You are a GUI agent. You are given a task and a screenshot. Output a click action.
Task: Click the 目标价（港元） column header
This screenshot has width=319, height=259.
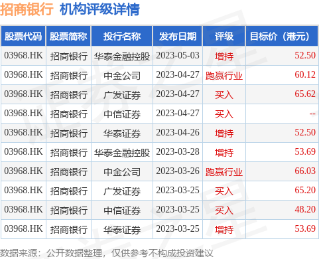click(x=282, y=36)
